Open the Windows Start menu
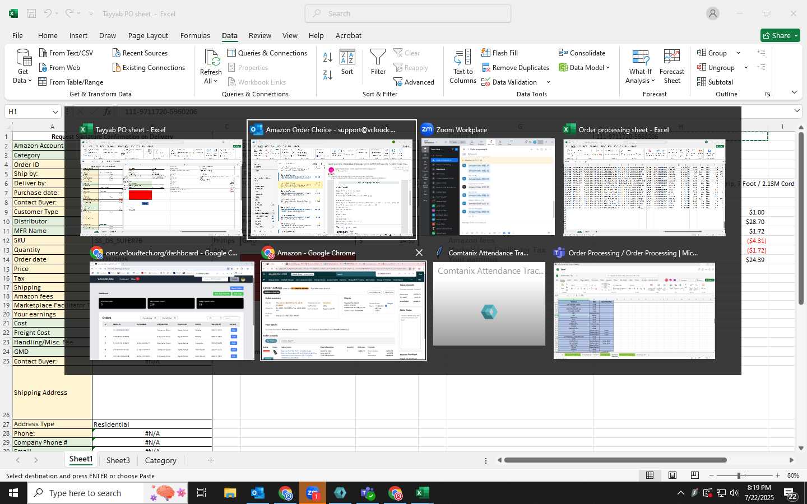 13,493
